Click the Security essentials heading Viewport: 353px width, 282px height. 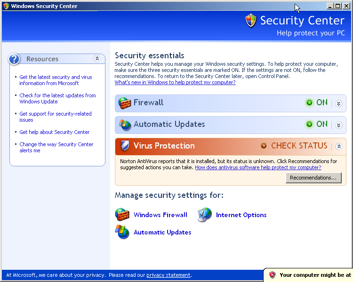coord(150,55)
